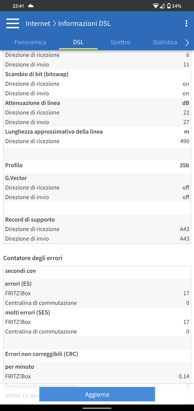
Task: Tap the Android home gesture bar
Action: click(97, 408)
